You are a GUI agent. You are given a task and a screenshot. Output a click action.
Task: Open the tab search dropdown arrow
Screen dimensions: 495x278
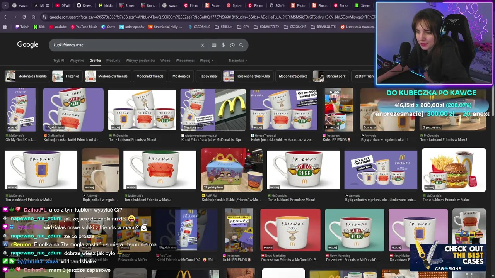[x=5, y=5]
